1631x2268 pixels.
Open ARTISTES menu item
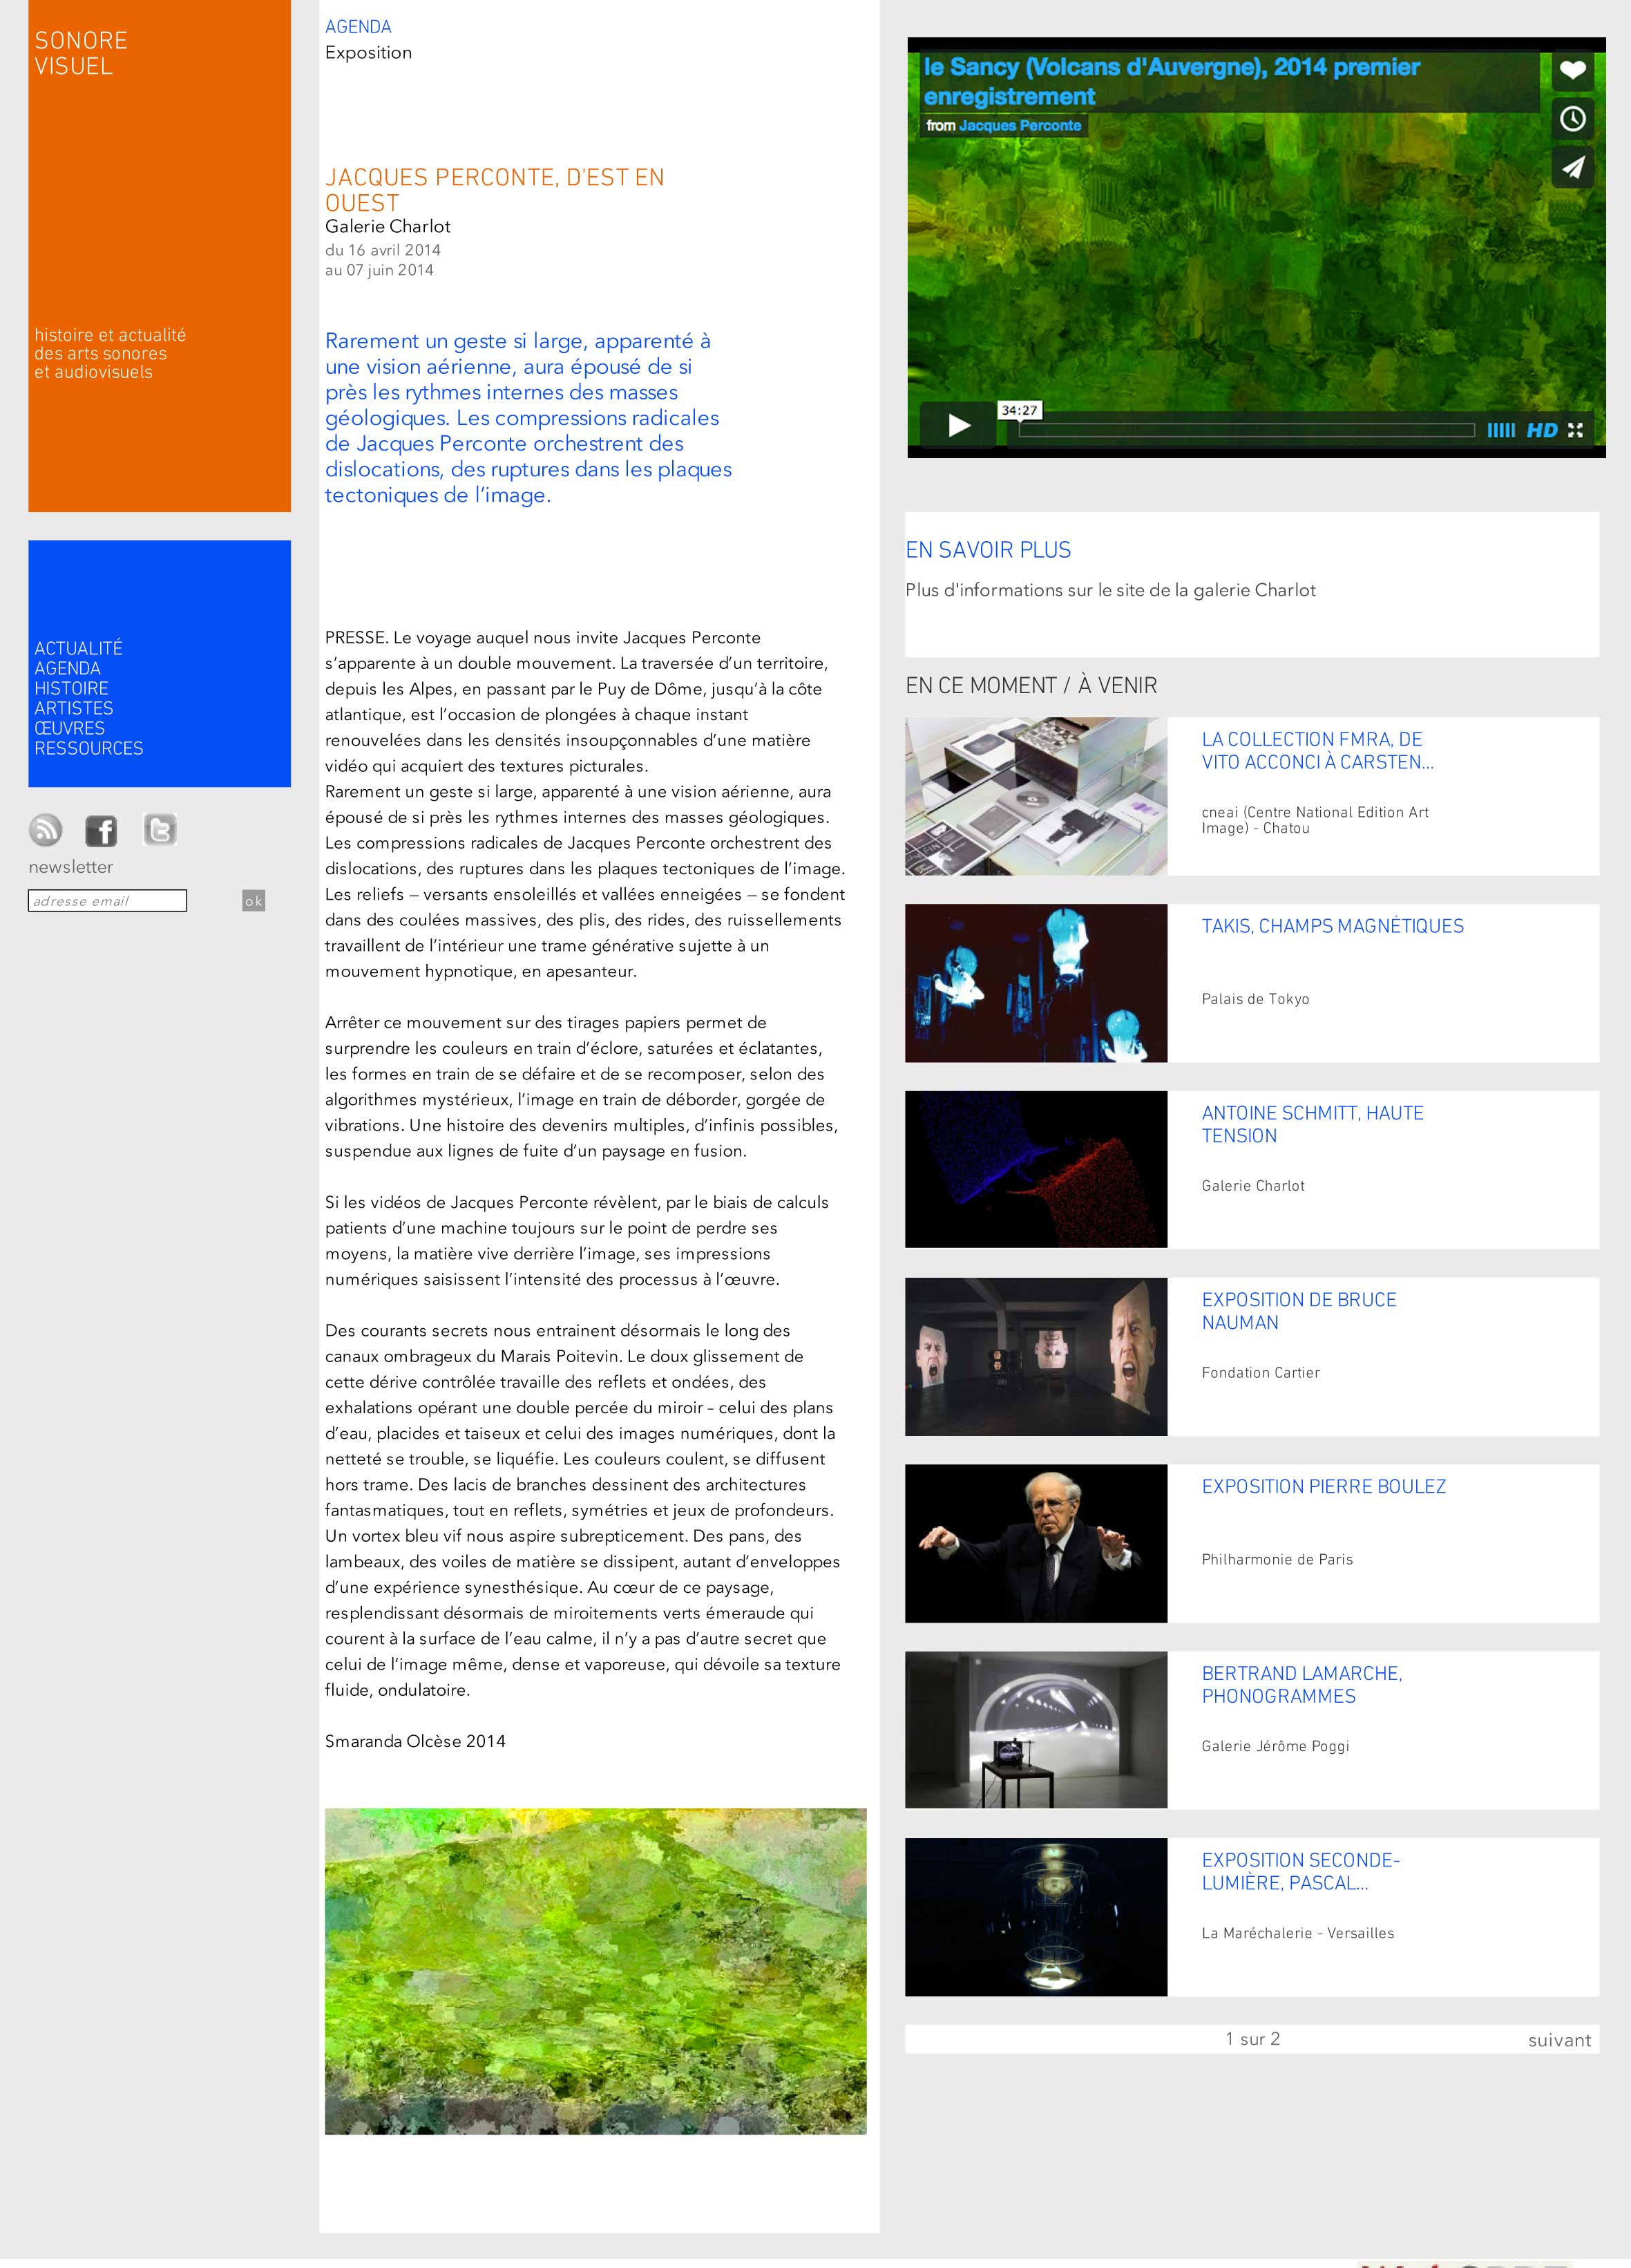coord(74,708)
